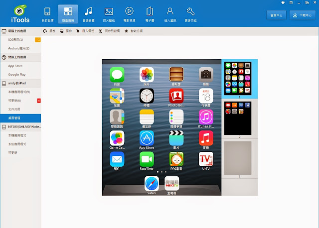Switch to the Applications tab
The image size is (319, 228).
68,14
